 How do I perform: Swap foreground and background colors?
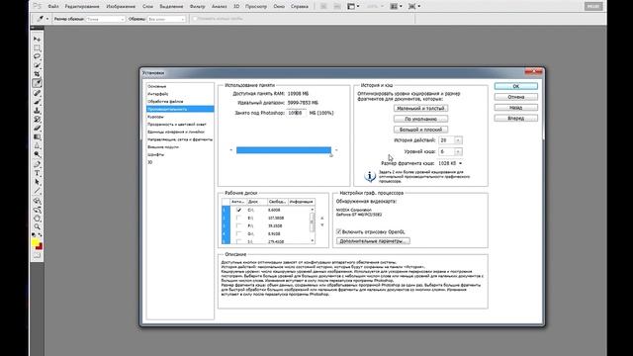pos(40,234)
